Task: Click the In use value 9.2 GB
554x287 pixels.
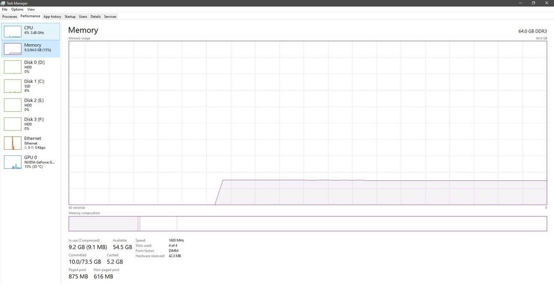Action: tap(88, 247)
